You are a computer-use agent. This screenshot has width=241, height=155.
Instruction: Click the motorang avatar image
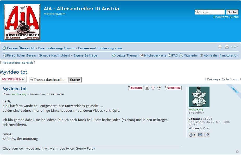coord(199,97)
